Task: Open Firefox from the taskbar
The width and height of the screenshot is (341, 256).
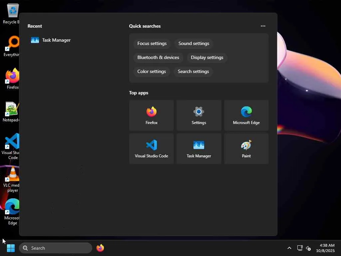Action: [100, 248]
